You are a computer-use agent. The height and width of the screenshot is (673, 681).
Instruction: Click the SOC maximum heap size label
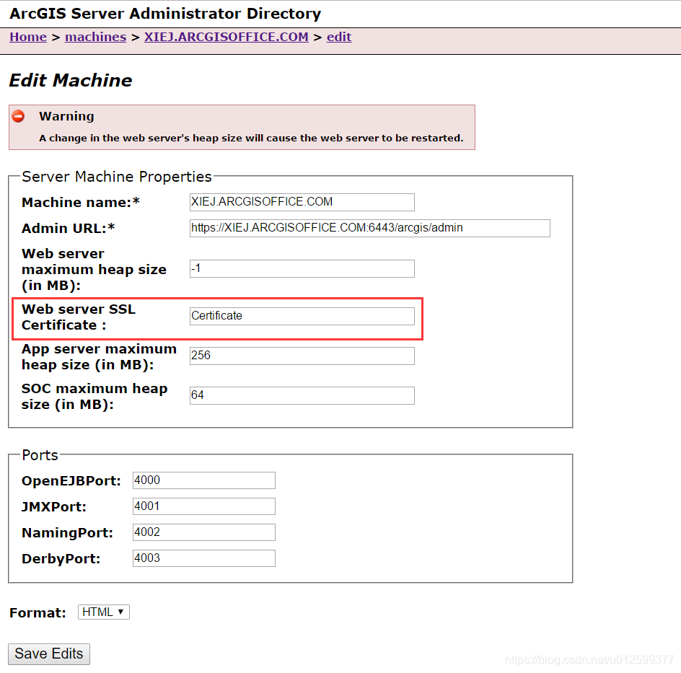95,397
